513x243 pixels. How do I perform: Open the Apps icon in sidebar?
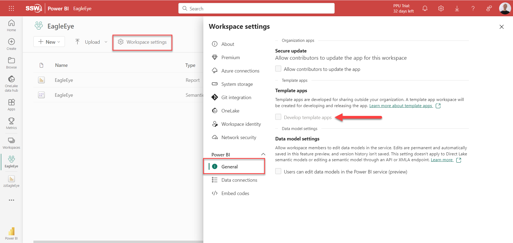pos(11,102)
